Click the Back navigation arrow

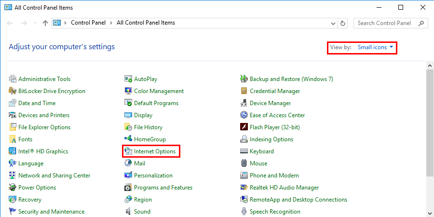coord(10,23)
